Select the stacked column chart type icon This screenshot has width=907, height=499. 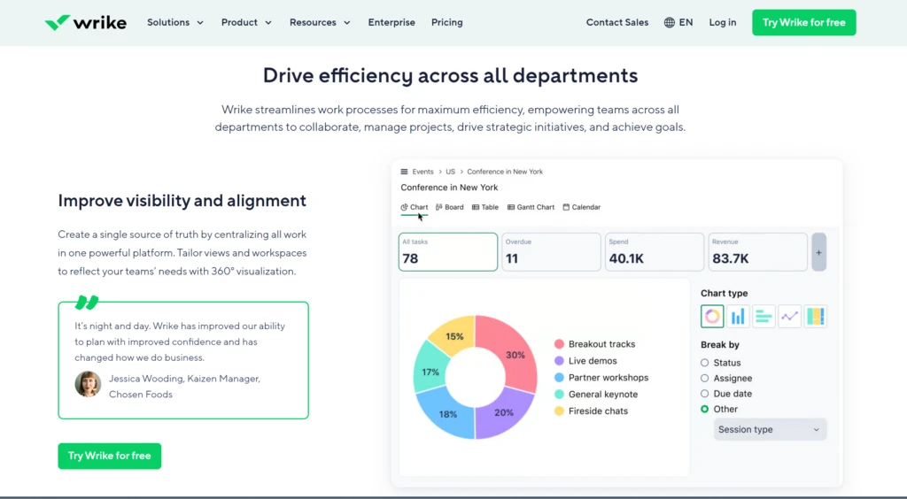point(815,316)
